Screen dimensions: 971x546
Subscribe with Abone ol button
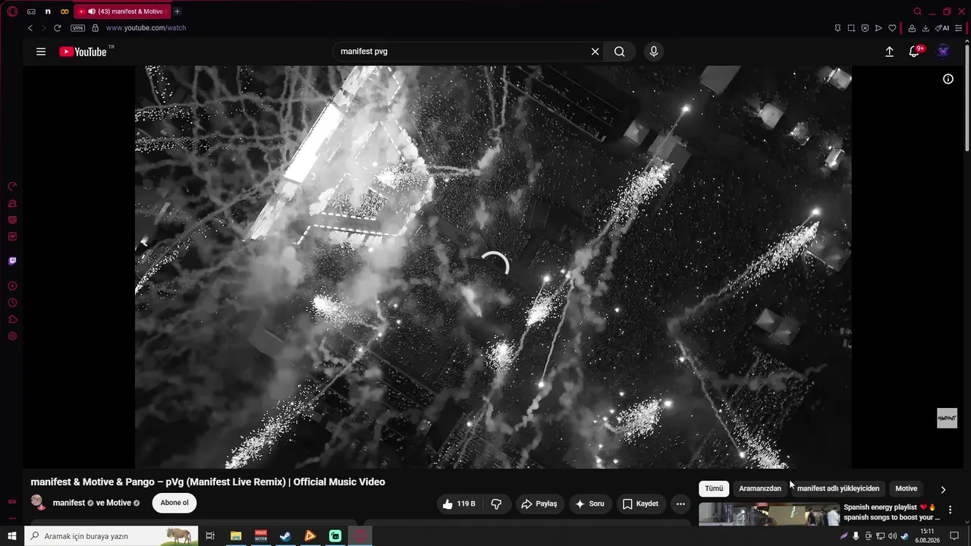[174, 503]
